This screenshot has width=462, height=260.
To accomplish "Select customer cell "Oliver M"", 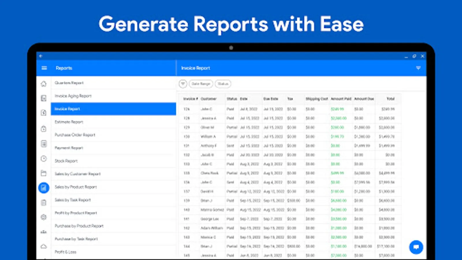I will [207, 127].
